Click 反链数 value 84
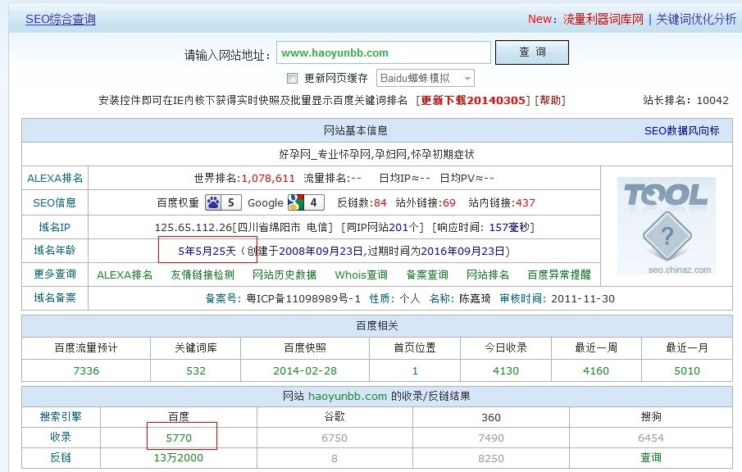Image resolution: width=742 pixels, height=472 pixels. click(x=380, y=203)
